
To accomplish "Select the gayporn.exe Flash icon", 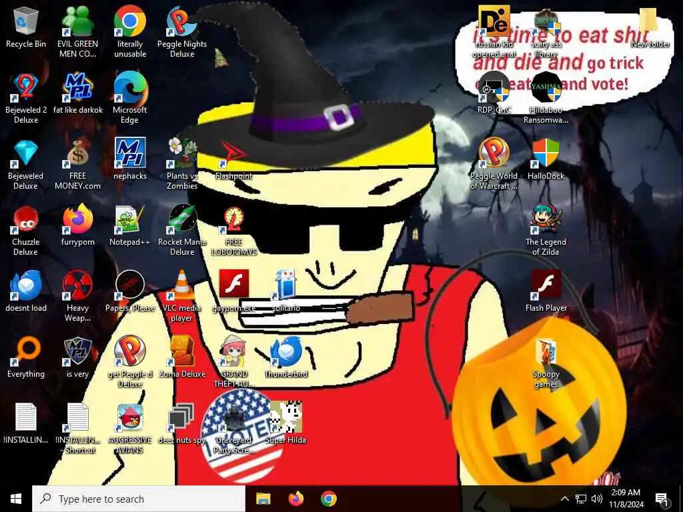I will pyautogui.click(x=233, y=284).
